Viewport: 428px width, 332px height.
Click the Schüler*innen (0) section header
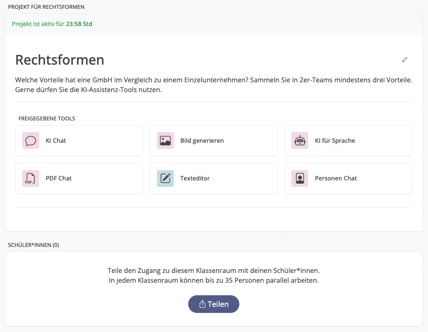point(33,245)
